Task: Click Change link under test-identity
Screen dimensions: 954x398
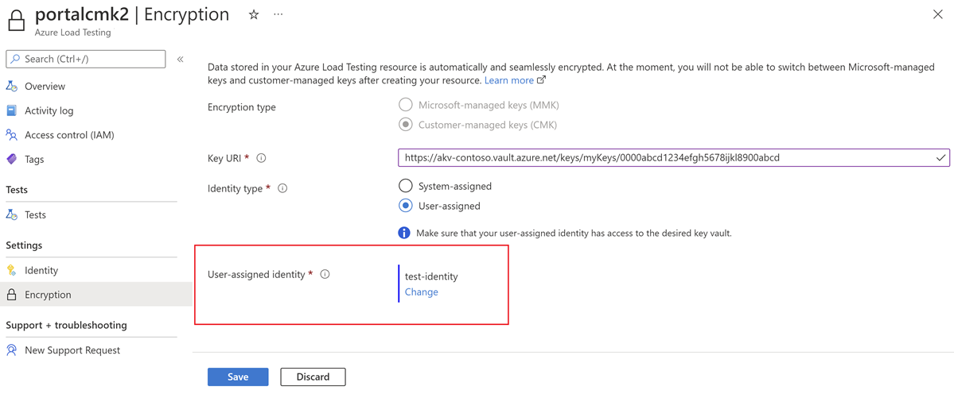Action: click(422, 292)
